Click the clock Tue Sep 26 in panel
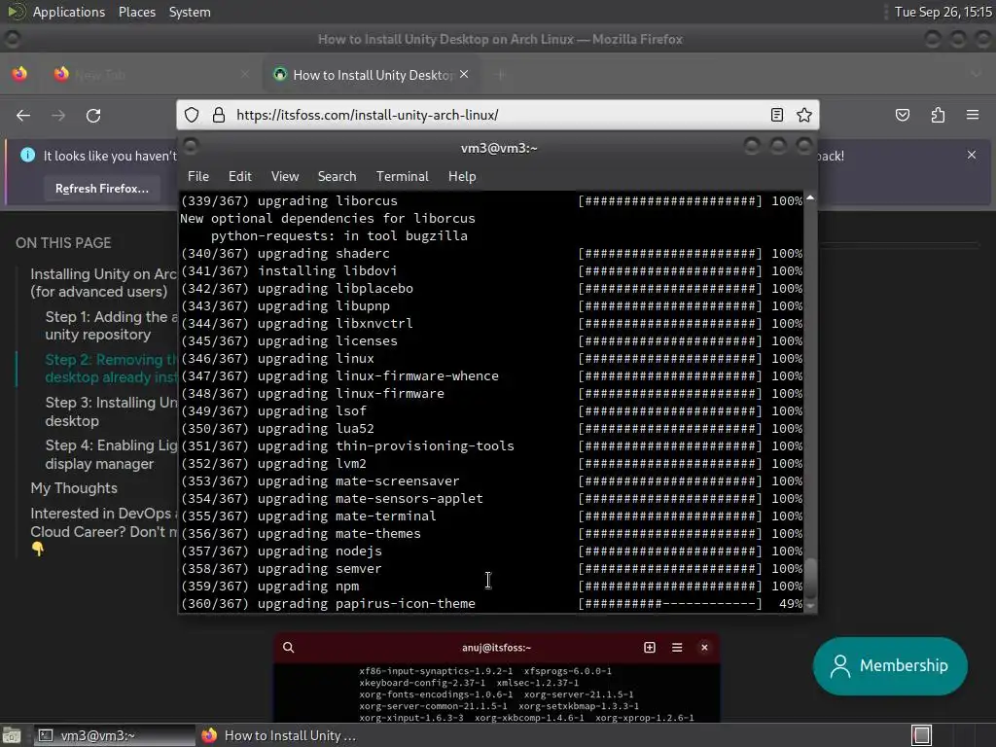Image resolution: width=996 pixels, height=747 pixels. coord(943,12)
